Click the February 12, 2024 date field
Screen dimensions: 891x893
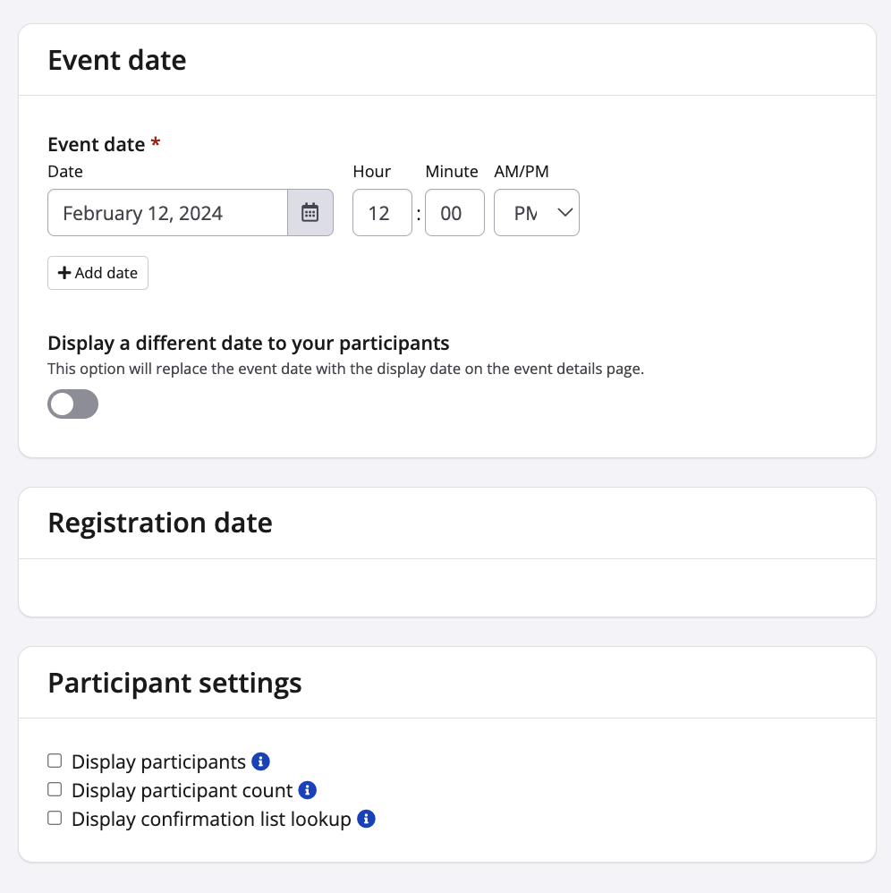point(167,213)
